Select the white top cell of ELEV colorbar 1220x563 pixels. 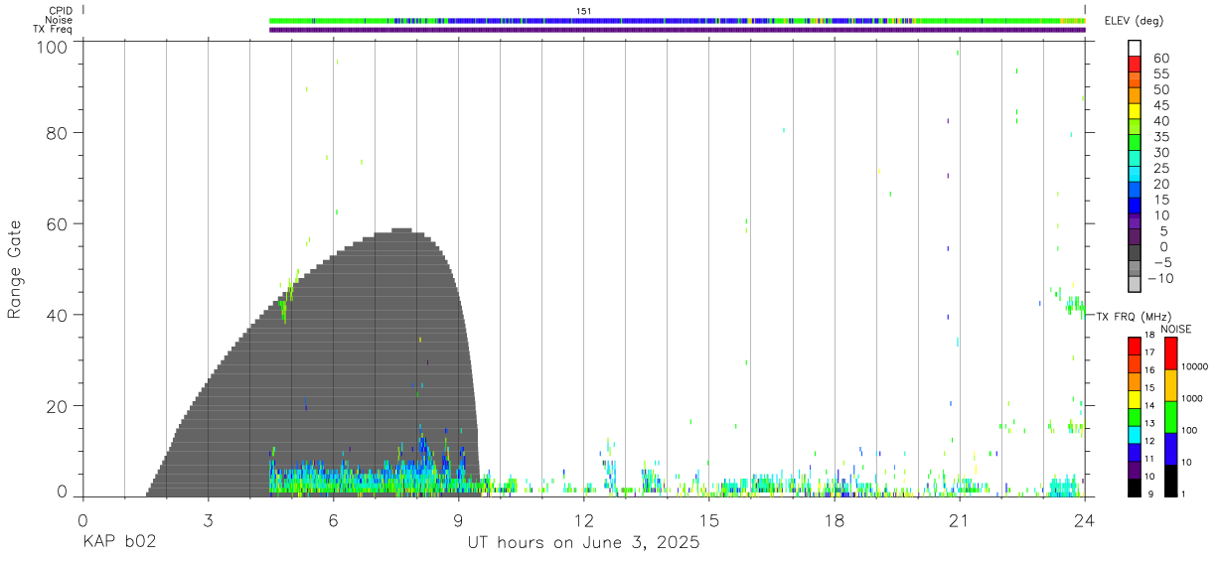point(1135,46)
